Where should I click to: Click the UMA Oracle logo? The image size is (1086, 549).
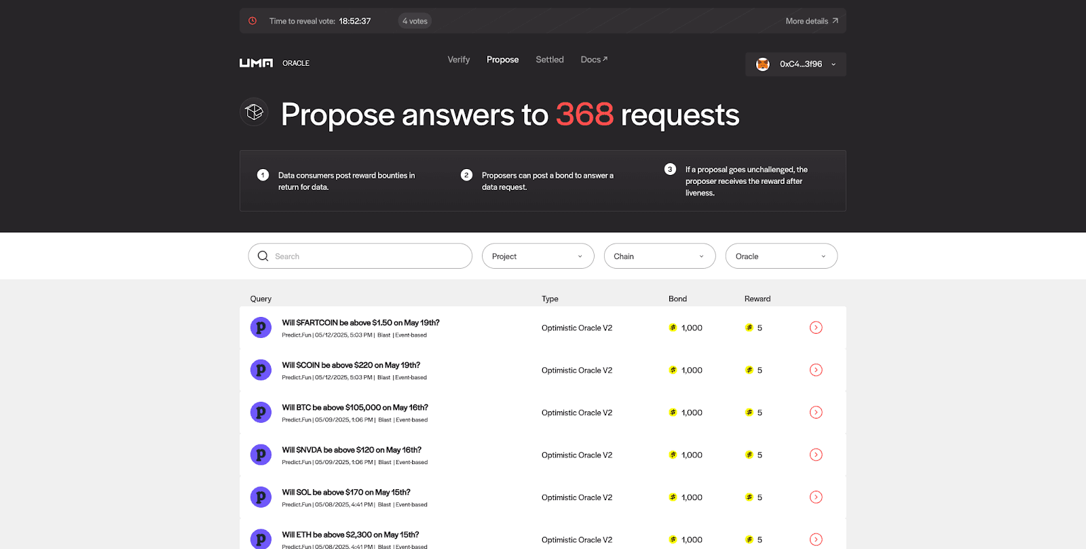click(274, 63)
